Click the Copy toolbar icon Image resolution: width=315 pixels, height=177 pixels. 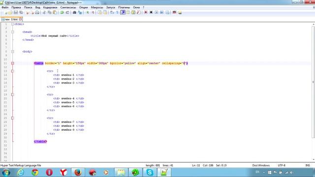[x=49, y=13]
